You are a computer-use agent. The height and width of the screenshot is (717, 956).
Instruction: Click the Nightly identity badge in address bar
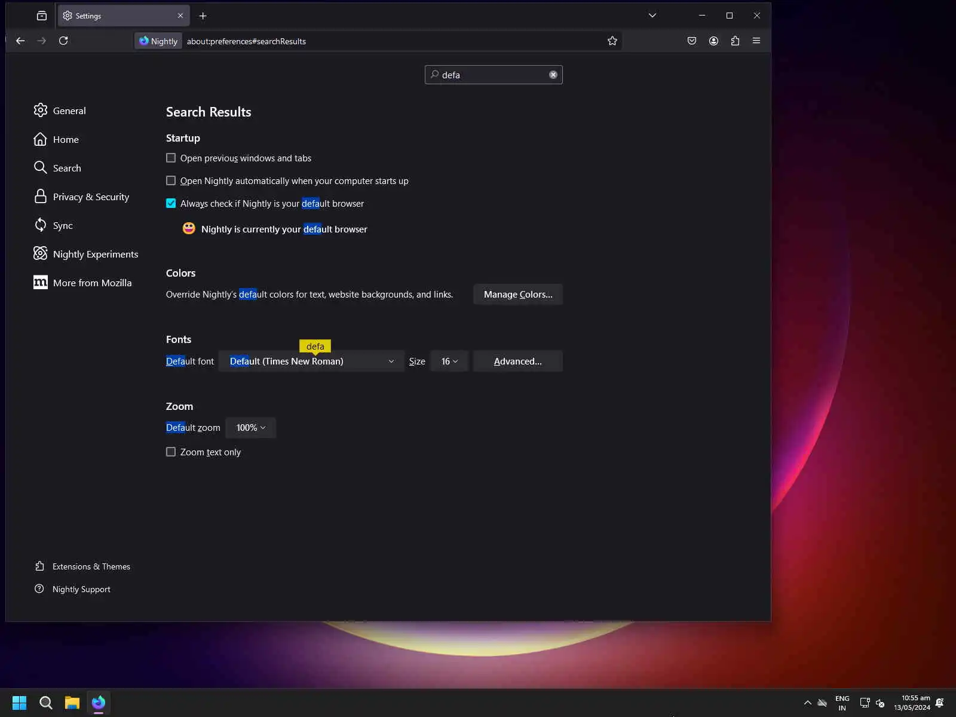pos(158,41)
